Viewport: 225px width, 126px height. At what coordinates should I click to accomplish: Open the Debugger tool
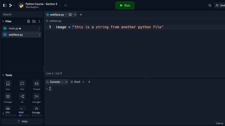click(37, 98)
